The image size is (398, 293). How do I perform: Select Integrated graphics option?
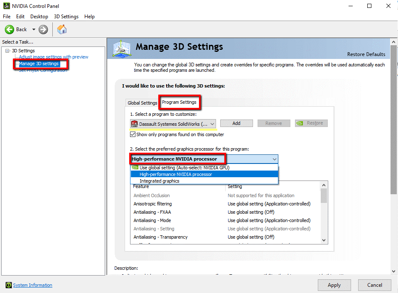[x=160, y=181]
